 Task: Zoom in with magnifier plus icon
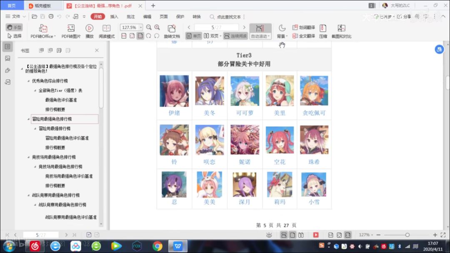tap(157, 27)
